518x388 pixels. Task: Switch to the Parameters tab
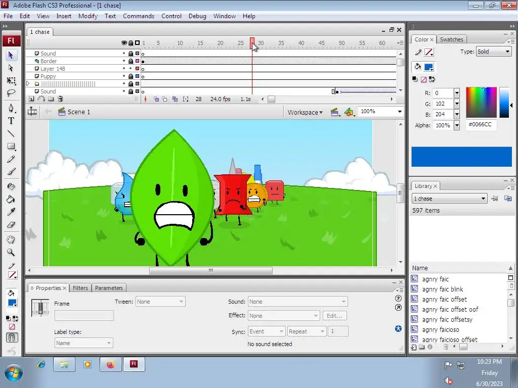109,288
